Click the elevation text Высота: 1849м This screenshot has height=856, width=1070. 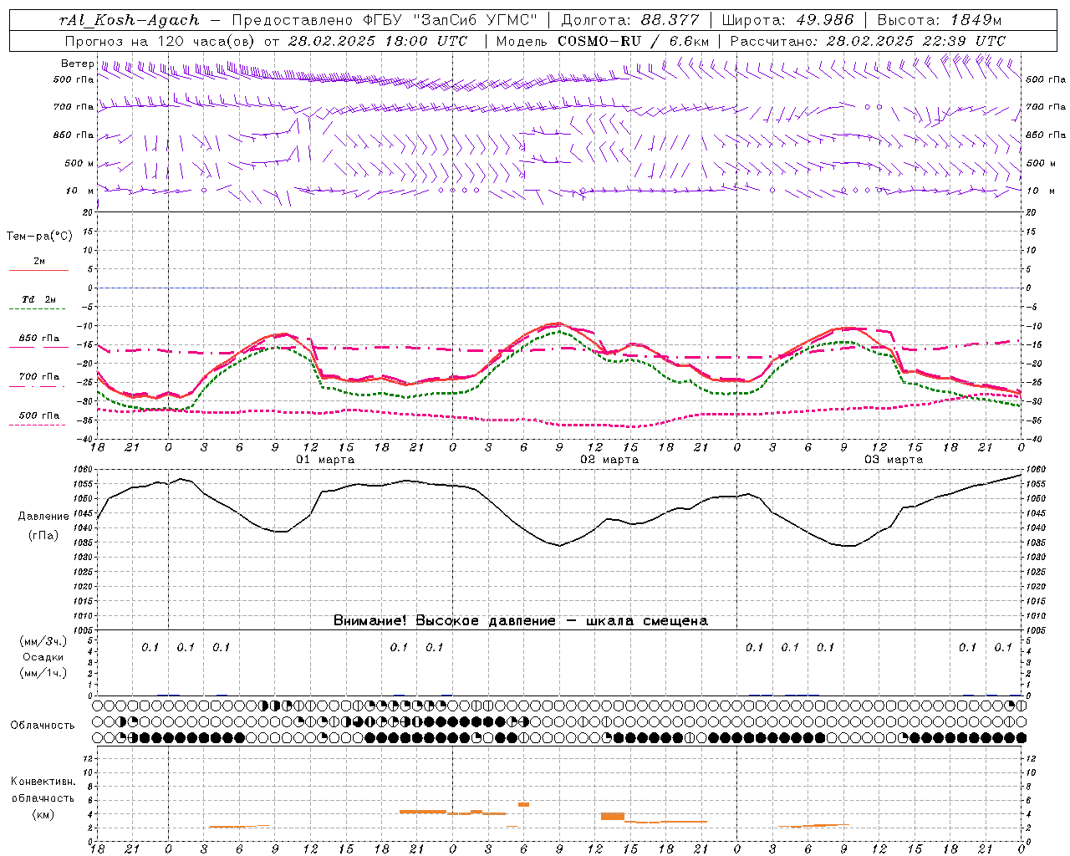[939, 20]
